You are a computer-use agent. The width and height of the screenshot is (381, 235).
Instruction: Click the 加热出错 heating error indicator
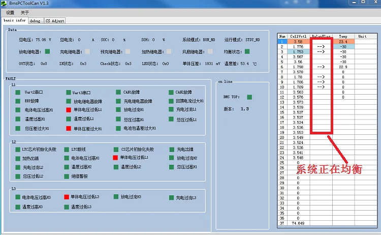(x=18, y=158)
